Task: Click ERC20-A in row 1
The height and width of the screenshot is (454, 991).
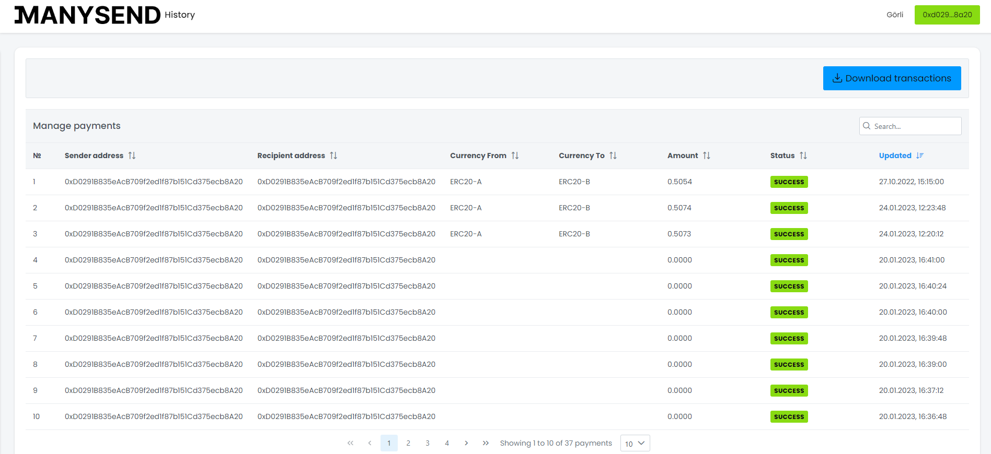Action: point(466,182)
